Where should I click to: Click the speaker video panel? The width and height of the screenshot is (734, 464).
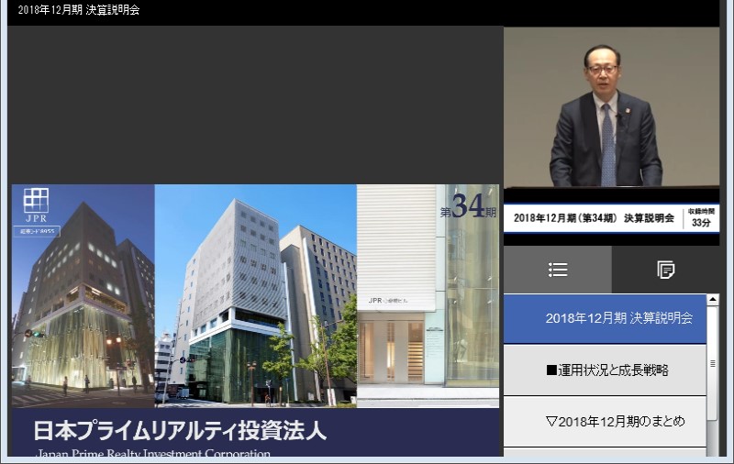611,107
